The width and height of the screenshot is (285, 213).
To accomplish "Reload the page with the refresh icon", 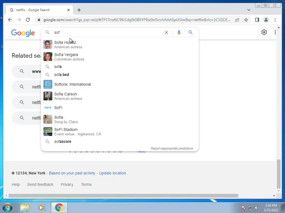I will pos(28,20).
